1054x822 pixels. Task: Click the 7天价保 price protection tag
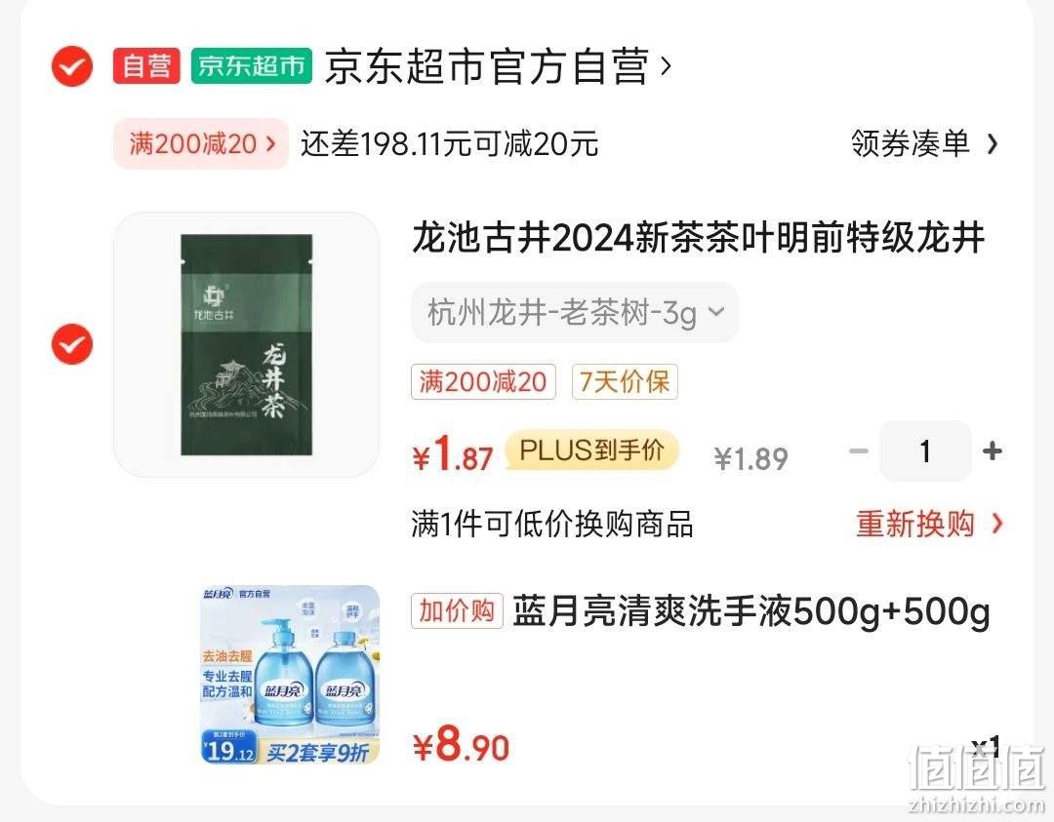click(625, 382)
